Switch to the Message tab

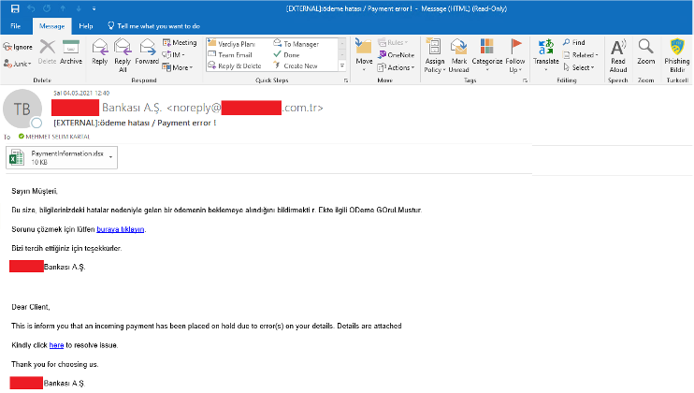coord(51,26)
